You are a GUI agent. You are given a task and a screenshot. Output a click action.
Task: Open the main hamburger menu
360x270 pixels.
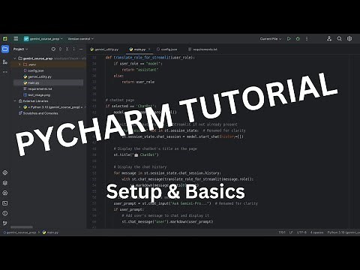16,38
